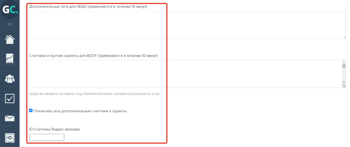Uncheck 'Отключить все дополнительные счетчики и скрипты'
This screenshot has width=350, height=147.
pyautogui.click(x=31, y=111)
